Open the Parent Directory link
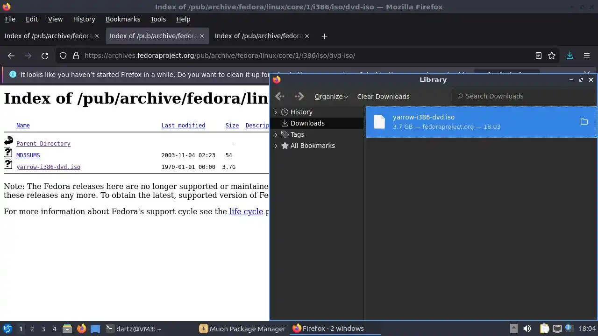This screenshot has height=336, width=598. point(43,144)
